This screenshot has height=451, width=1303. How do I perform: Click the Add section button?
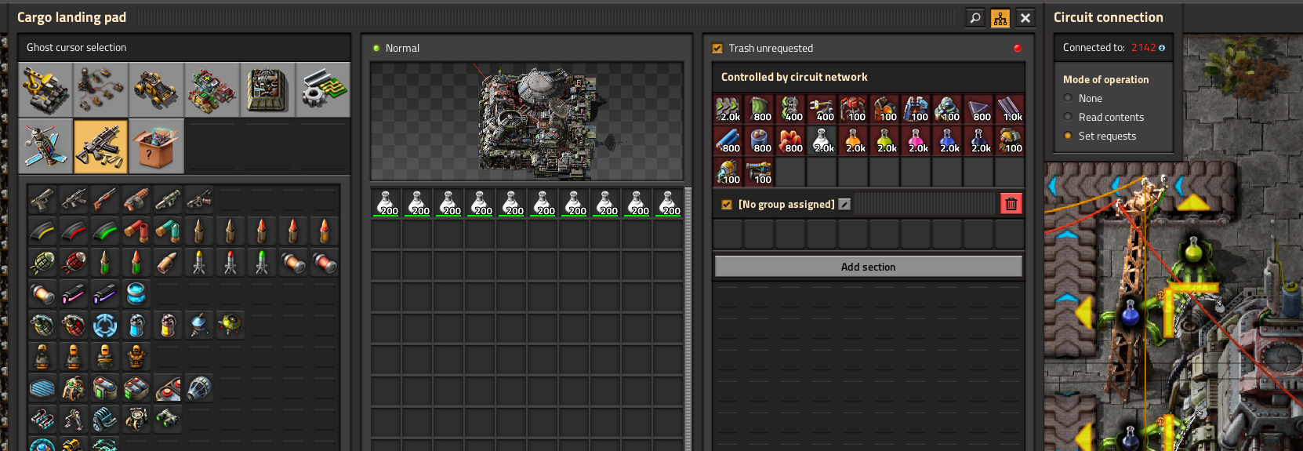coord(869,267)
